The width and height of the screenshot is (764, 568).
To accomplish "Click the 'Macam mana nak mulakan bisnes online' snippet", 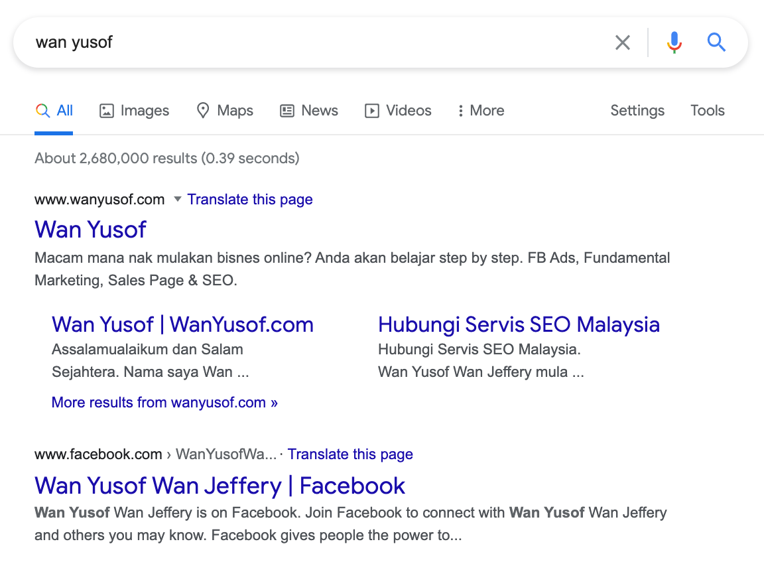I will [352, 269].
